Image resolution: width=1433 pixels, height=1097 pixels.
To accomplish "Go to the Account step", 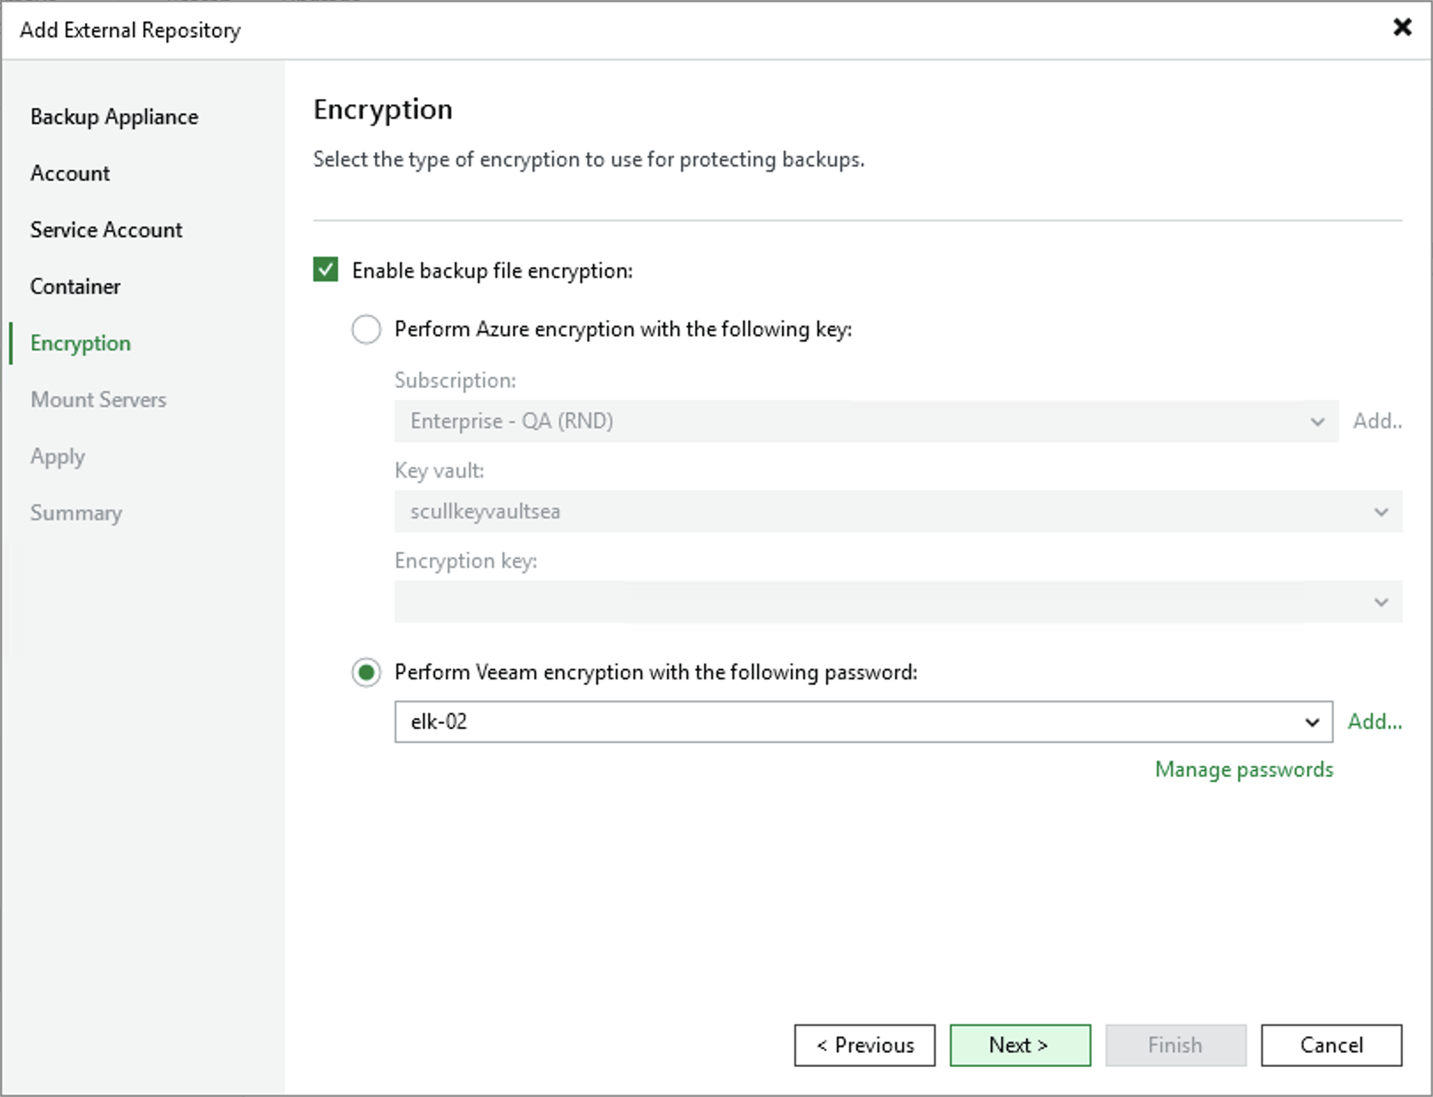I will 70,173.
